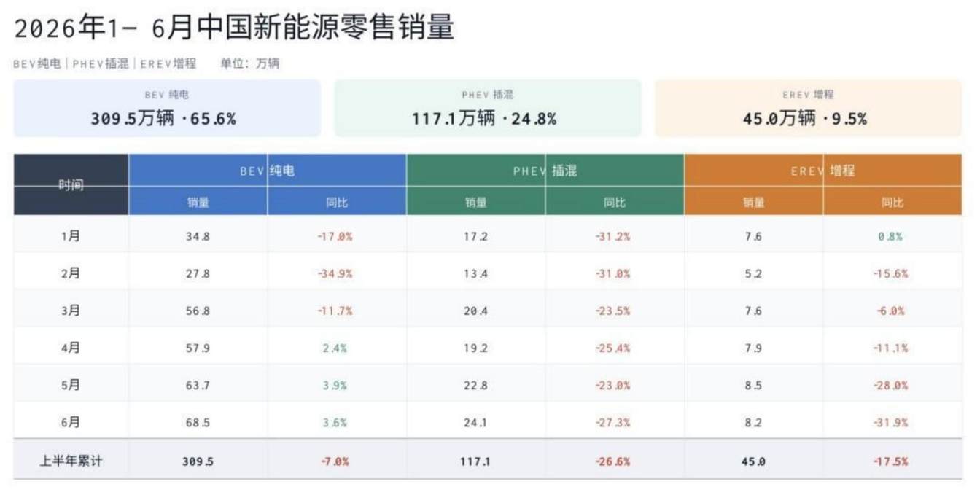980x495 pixels.
Task: Click the BEV 纯电 summary card
Action: point(167,108)
